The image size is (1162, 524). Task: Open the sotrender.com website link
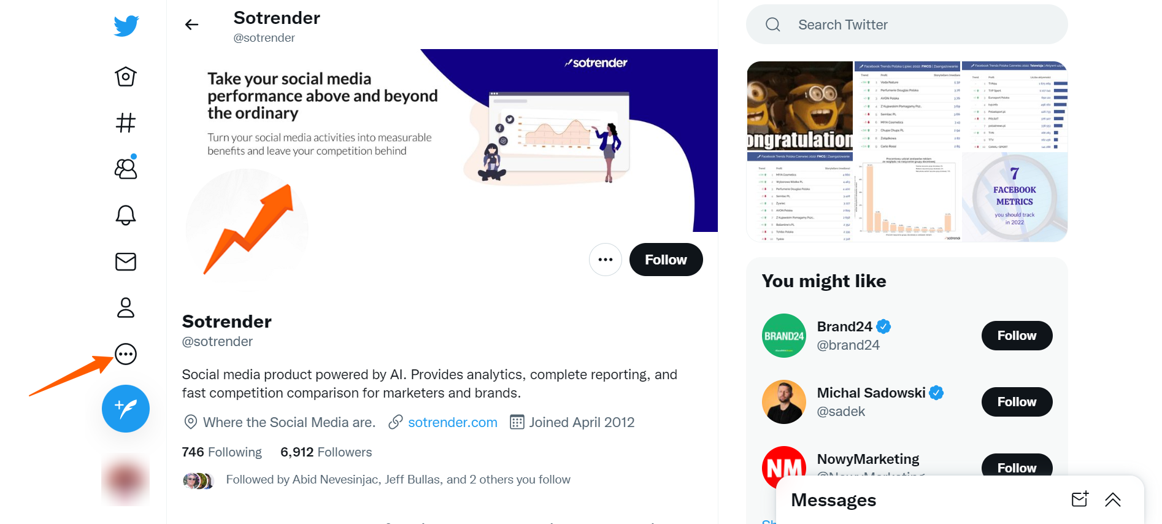click(452, 422)
